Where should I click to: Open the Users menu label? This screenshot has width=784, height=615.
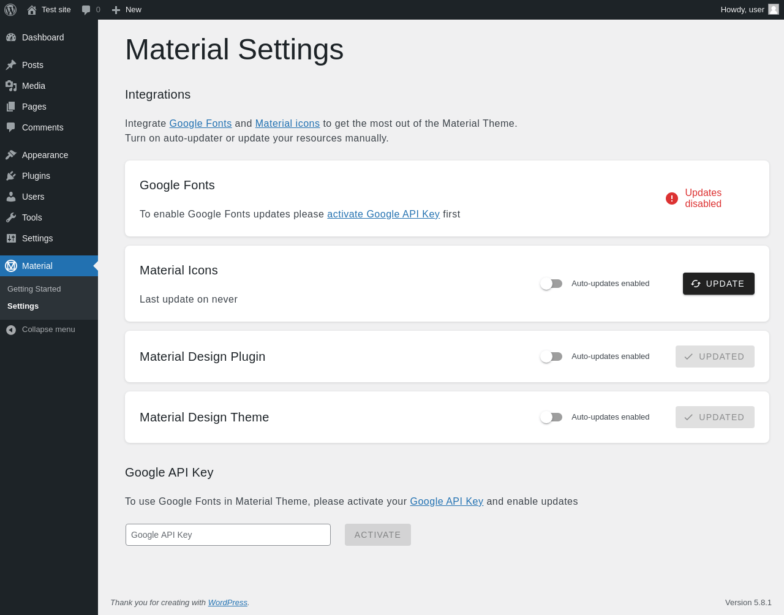[x=33, y=197]
